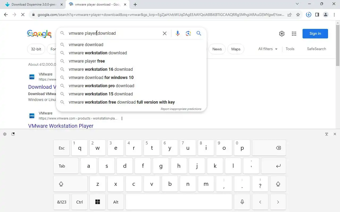The height and width of the screenshot is (212, 340).
Task: Stop page loading with X button
Action: [23, 15]
